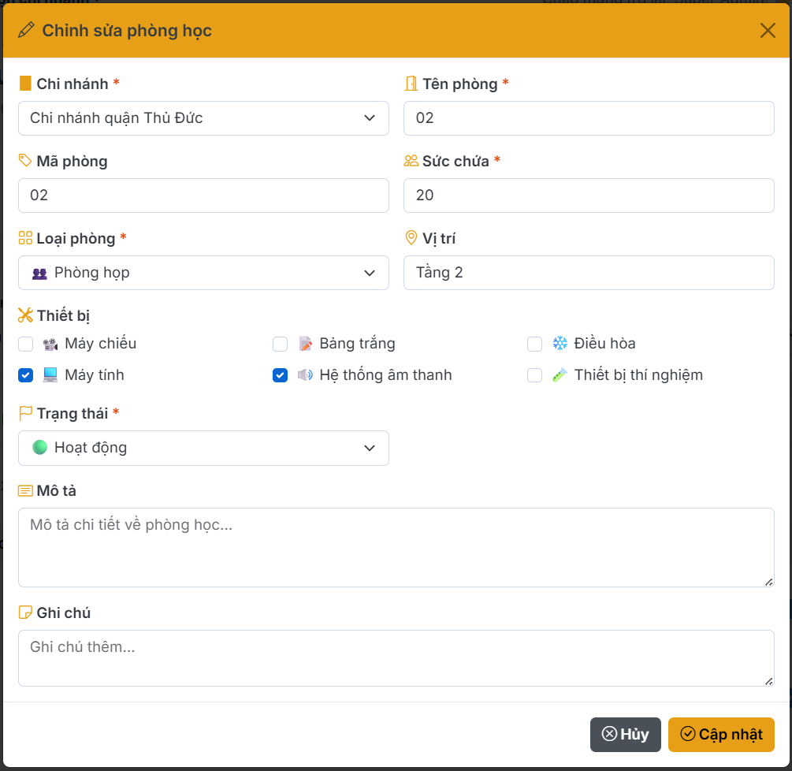Click the location pin icon beside Vị trí

click(411, 238)
